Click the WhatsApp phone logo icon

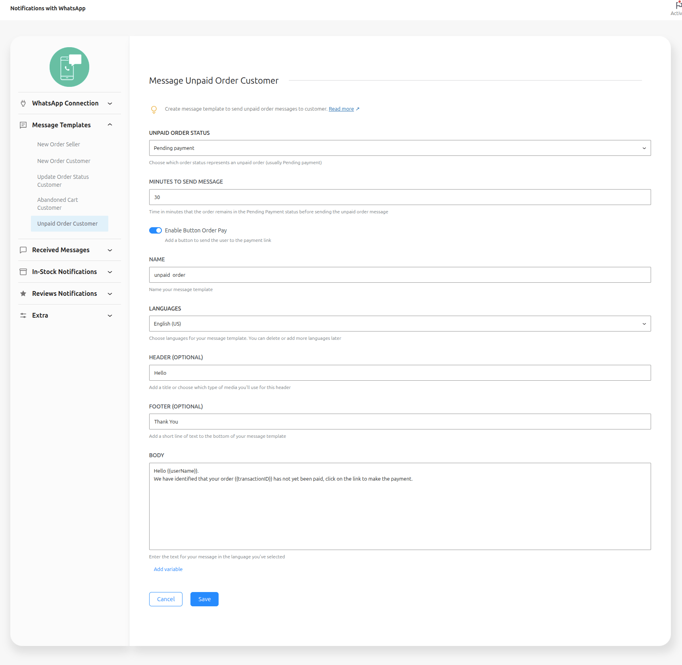[69, 67]
